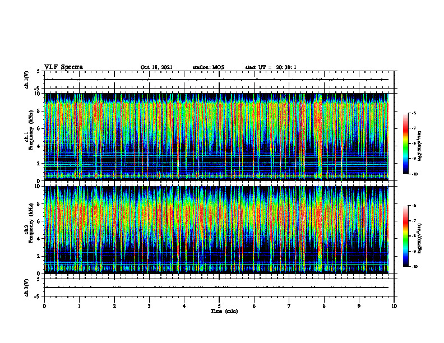Click the "ch.1(V)" waveform axis label
Viewport: 444px width, 343px height.
coord(26,80)
